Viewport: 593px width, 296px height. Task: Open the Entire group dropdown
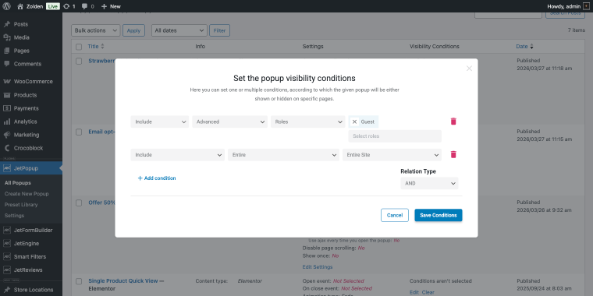pos(284,155)
